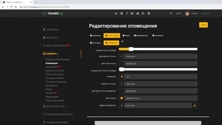This screenshot has width=222, height=125.
Task: Focus the message background rgba input field
Action: coord(161,91)
